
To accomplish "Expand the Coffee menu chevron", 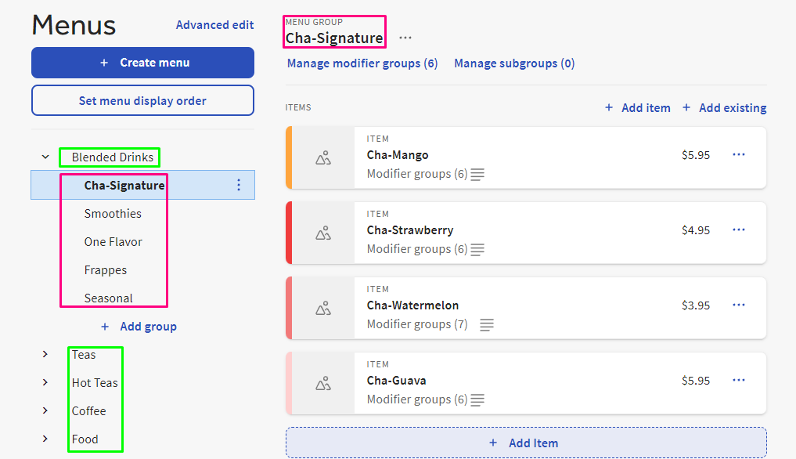I will 45,410.
